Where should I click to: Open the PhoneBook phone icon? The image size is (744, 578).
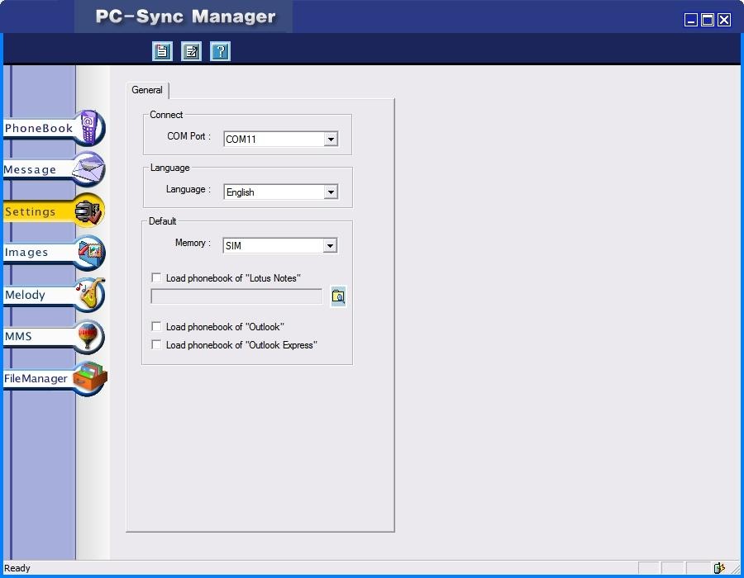tap(89, 128)
